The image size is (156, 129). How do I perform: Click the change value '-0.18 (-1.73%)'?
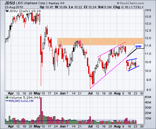coord(131,7)
